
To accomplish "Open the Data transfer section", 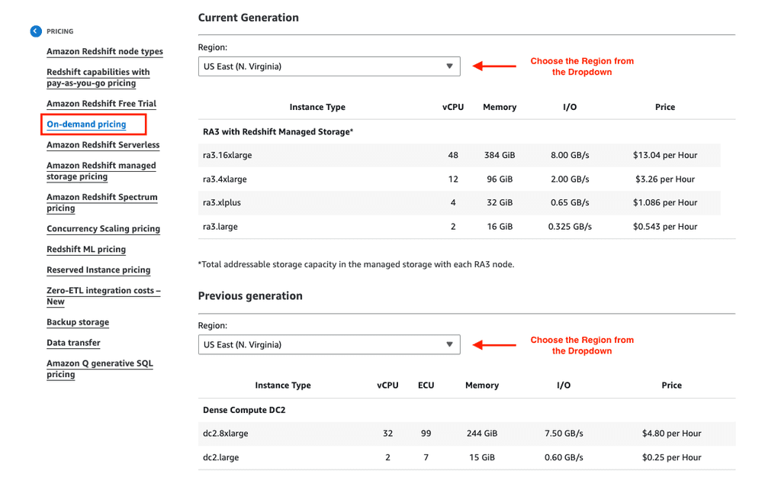I will [73, 343].
